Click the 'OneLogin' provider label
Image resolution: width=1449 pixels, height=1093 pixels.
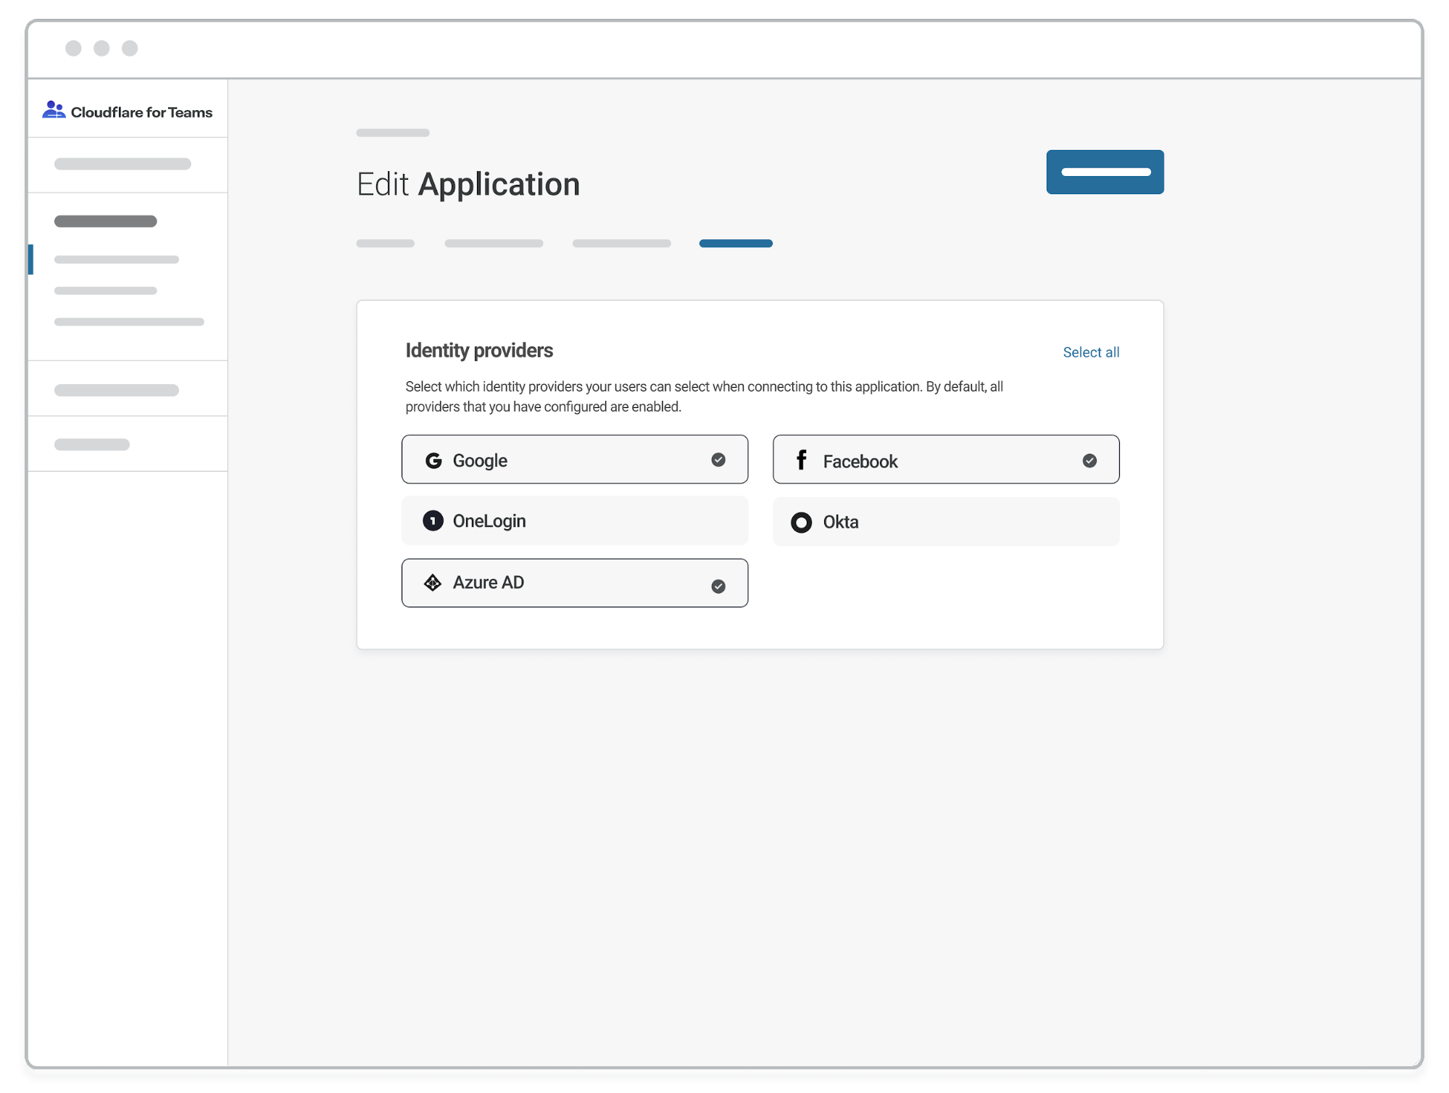click(489, 521)
